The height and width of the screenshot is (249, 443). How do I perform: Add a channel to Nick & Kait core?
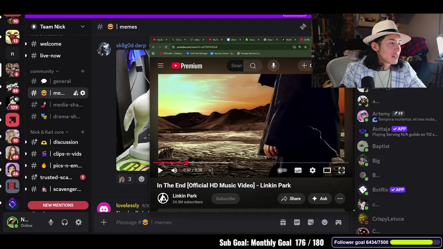(x=83, y=132)
